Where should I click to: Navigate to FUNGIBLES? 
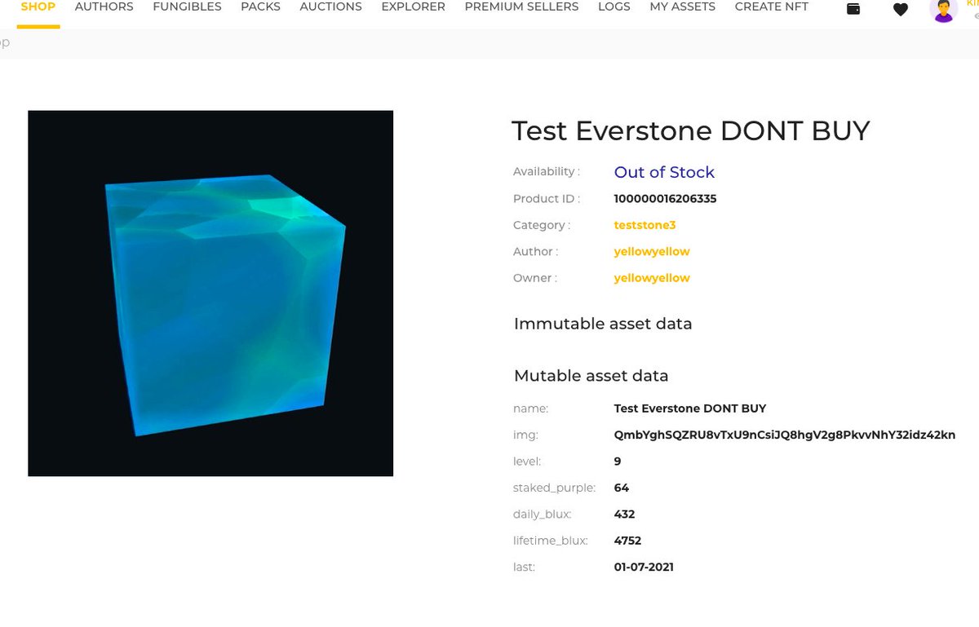187,7
